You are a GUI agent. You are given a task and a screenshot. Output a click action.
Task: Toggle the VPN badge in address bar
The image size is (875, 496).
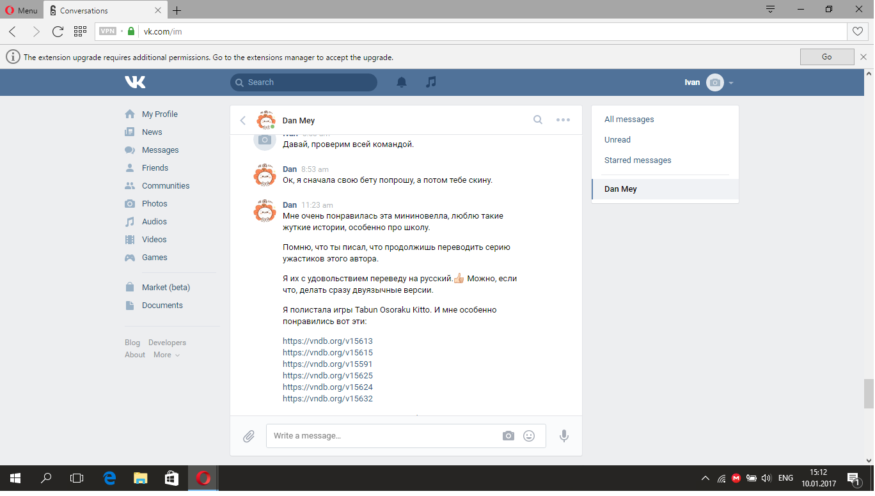[x=108, y=31]
